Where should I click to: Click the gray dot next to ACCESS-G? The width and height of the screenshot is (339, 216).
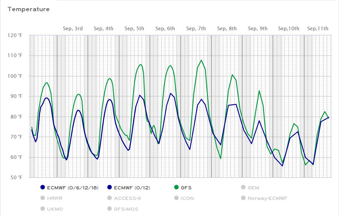click(x=109, y=198)
